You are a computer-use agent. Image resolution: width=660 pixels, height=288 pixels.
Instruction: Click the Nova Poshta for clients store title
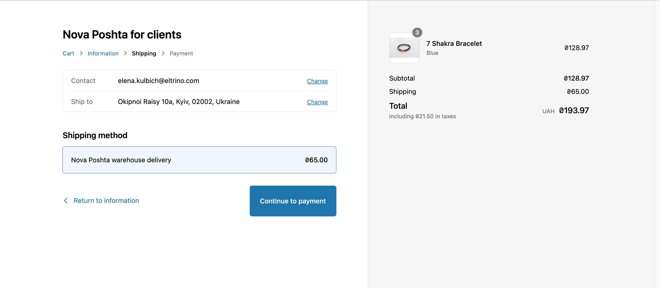[122, 34]
